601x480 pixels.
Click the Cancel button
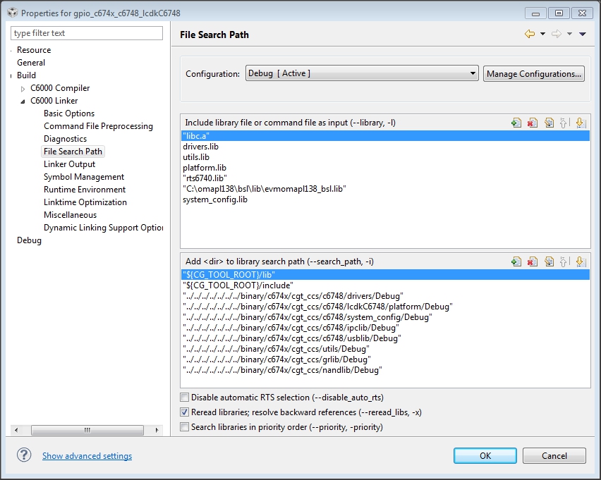[554, 455]
